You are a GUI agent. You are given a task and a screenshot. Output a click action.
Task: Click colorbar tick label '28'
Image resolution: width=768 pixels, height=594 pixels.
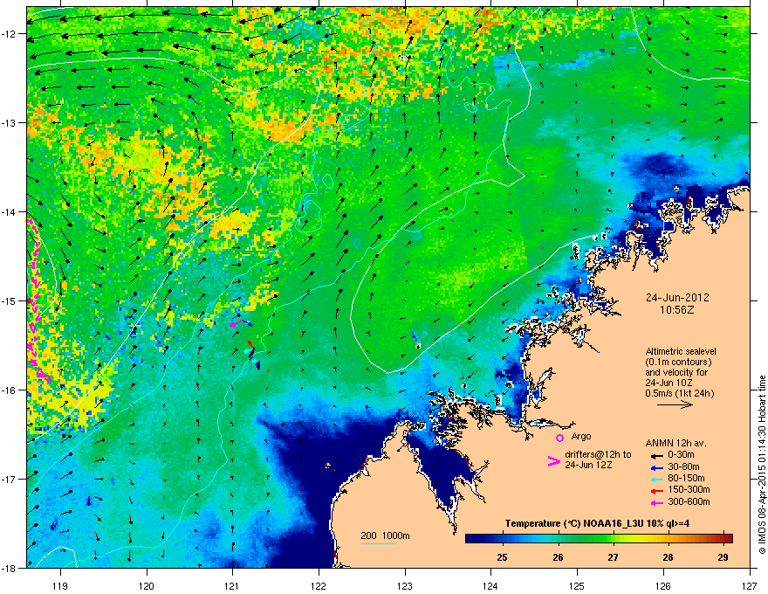click(669, 557)
